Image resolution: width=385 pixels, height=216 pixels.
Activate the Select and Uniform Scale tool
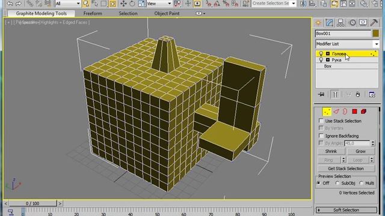click(x=141, y=4)
